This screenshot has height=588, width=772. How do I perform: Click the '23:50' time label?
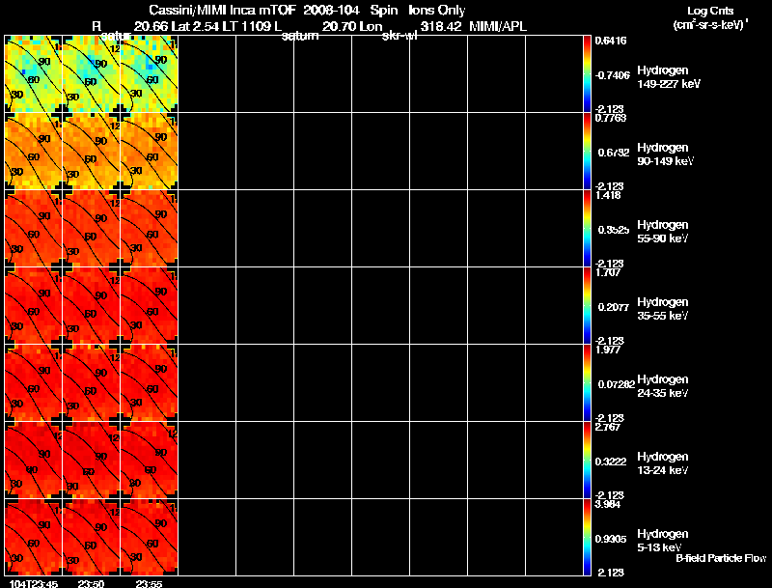click(91, 584)
